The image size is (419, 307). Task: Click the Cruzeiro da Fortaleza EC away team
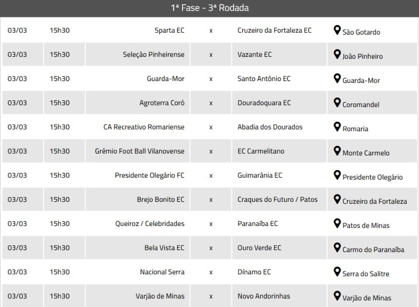pyautogui.click(x=274, y=30)
